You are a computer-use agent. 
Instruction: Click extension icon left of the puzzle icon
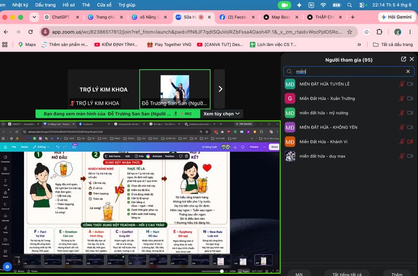click(367, 32)
